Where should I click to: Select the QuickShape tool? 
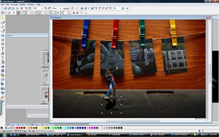pos(3,44)
